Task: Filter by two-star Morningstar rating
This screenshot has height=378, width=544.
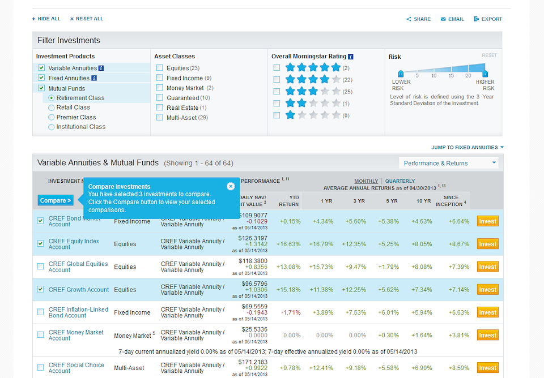Action: tap(277, 103)
